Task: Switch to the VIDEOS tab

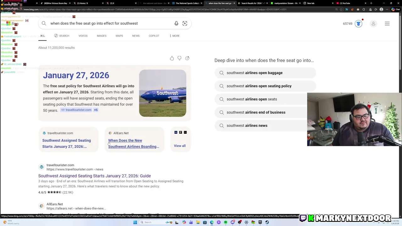Action: point(83,36)
